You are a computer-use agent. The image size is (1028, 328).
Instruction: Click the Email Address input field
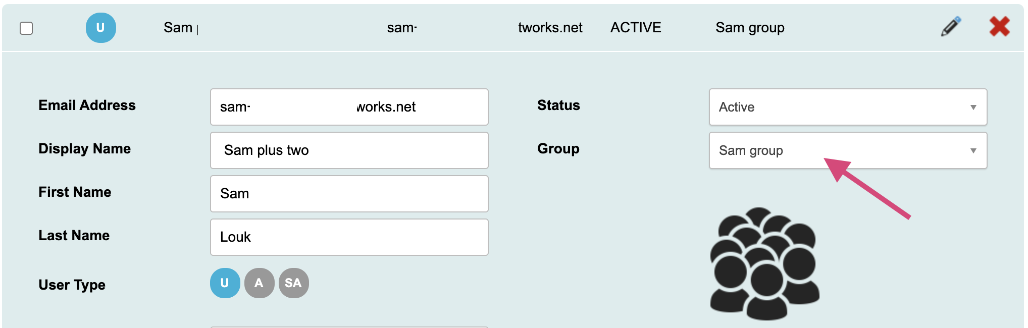349,107
